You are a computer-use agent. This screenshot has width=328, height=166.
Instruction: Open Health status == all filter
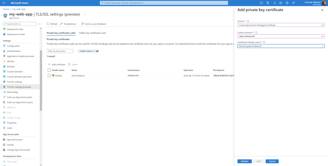tap(89, 51)
